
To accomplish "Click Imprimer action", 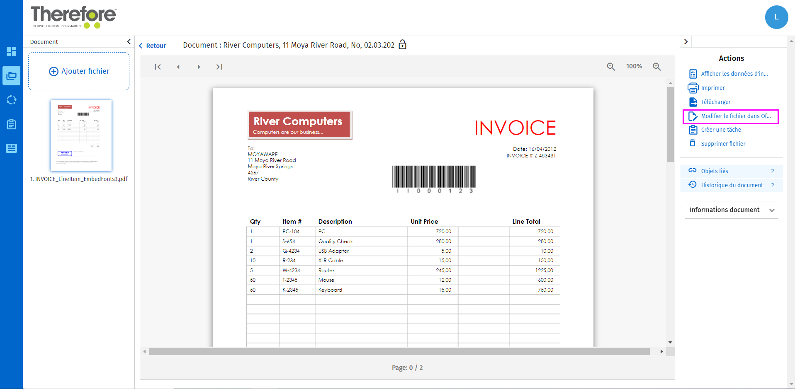I will click(713, 88).
